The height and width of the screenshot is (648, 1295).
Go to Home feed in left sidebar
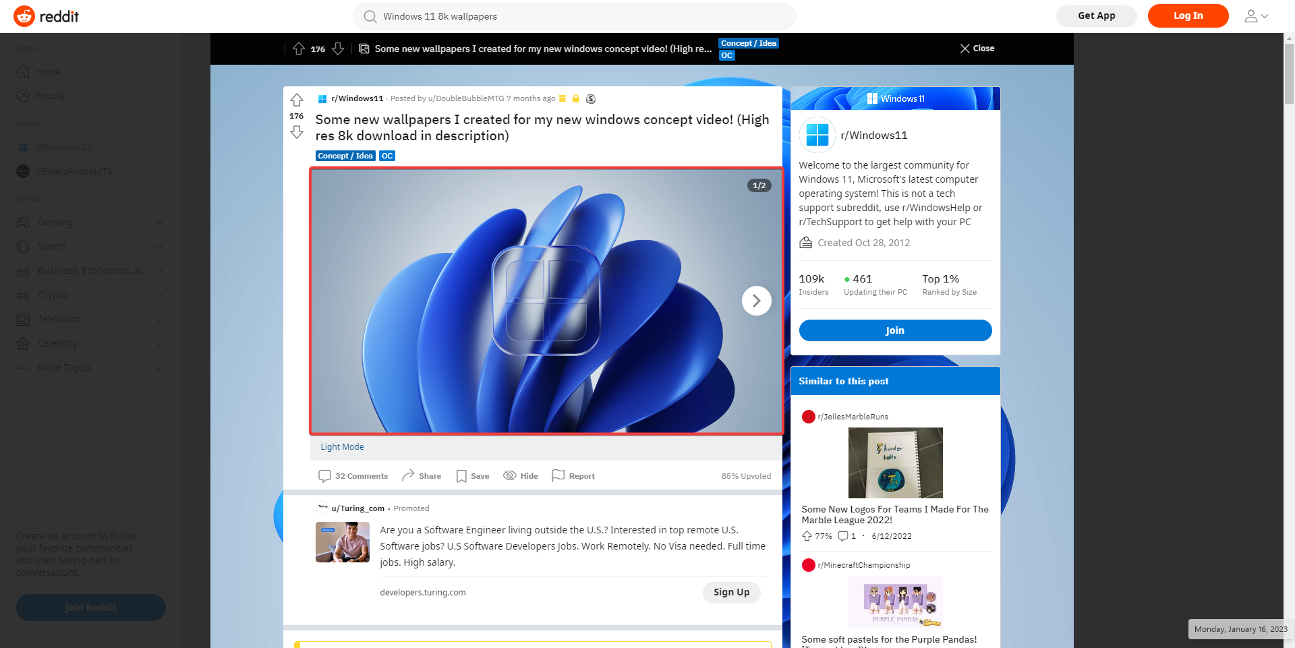(x=47, y=72)
